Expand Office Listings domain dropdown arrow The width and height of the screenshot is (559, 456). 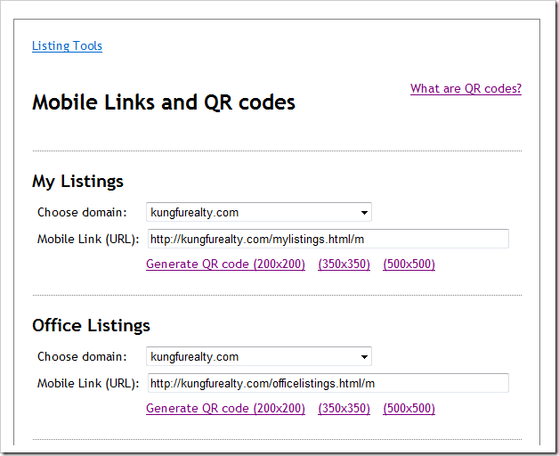click(364, 357)
